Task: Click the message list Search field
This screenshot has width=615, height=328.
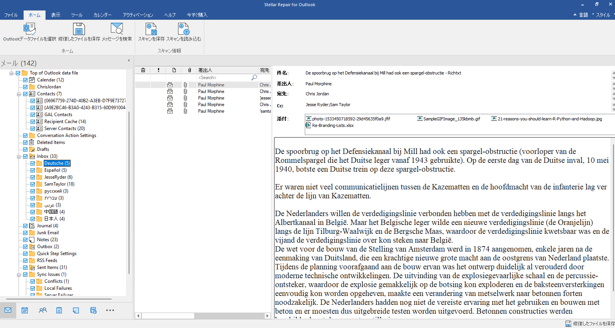Action: tap(224, 78)
